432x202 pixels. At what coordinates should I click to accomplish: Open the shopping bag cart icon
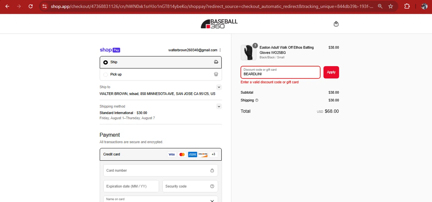click(336, 24)
